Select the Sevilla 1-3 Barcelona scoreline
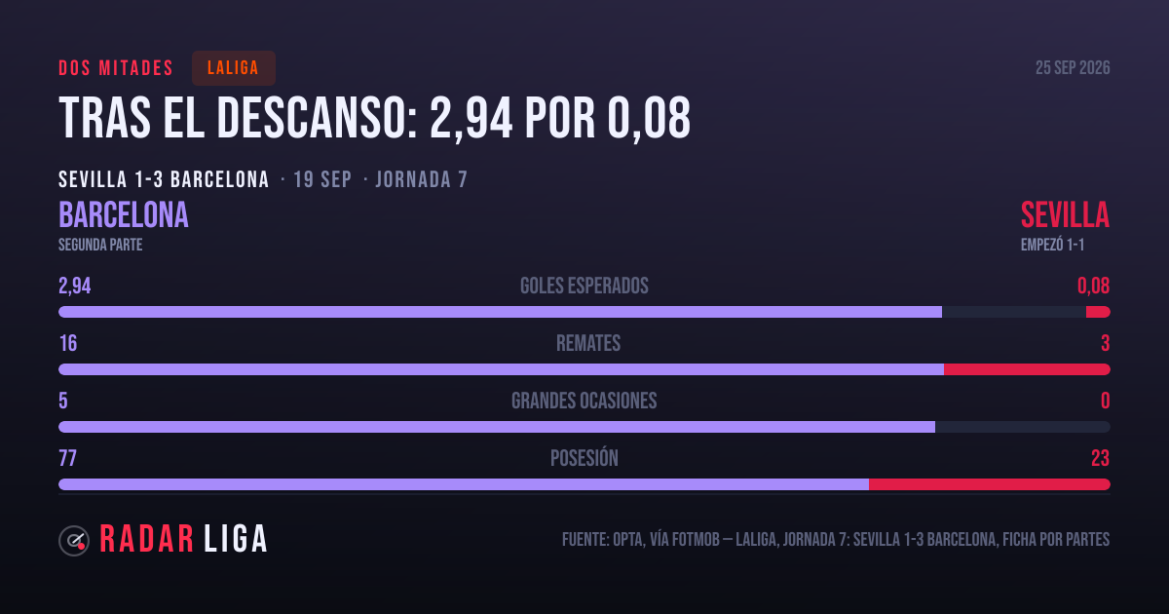 pyautogui.click(x=164, y=180)
